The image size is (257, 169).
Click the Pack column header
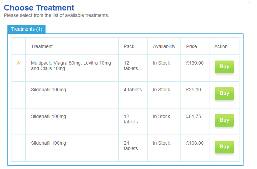click(129, 46)
